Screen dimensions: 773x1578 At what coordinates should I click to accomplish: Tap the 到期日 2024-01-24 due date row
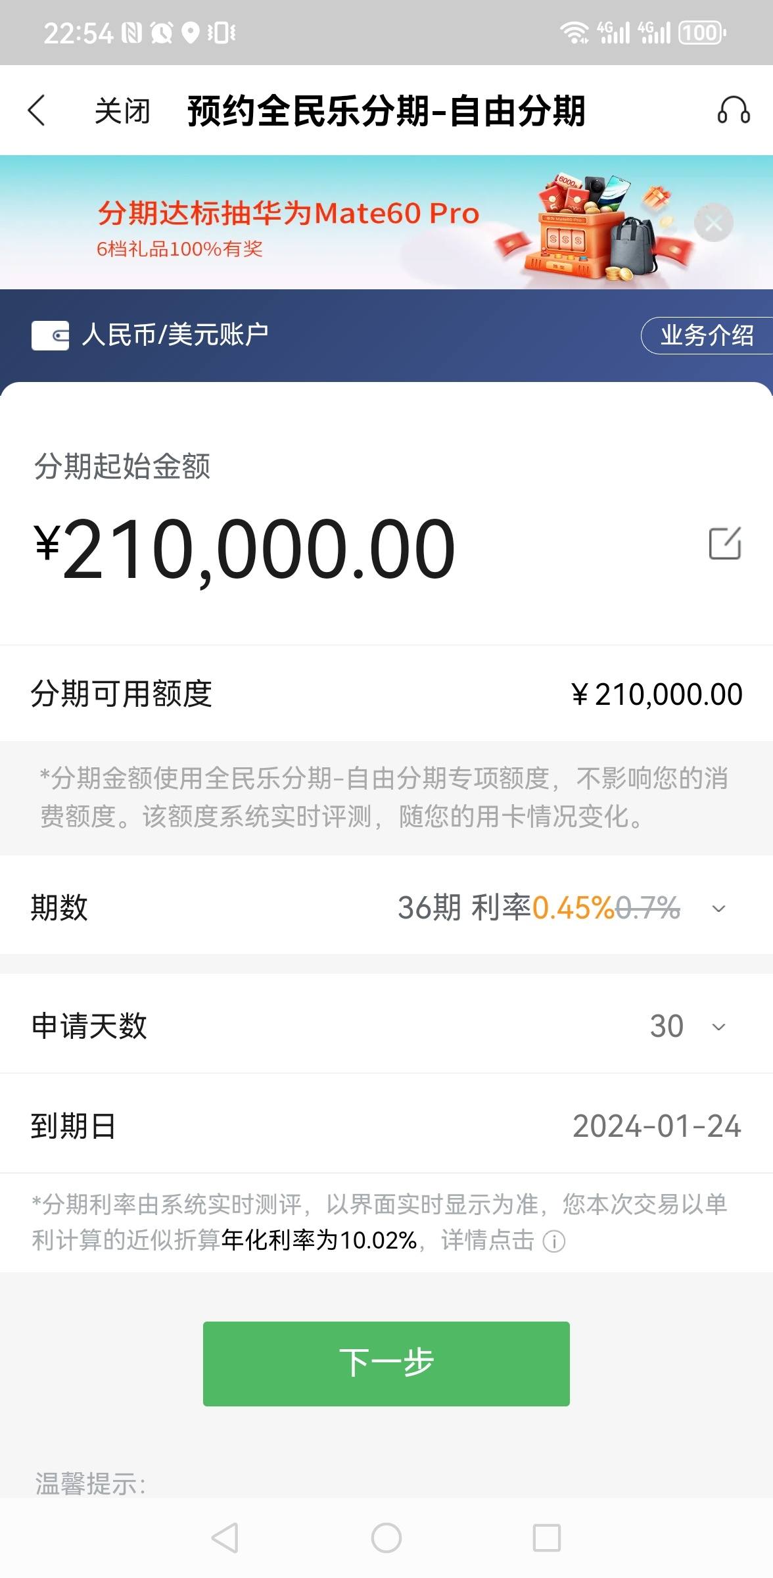click(386, 1126)
